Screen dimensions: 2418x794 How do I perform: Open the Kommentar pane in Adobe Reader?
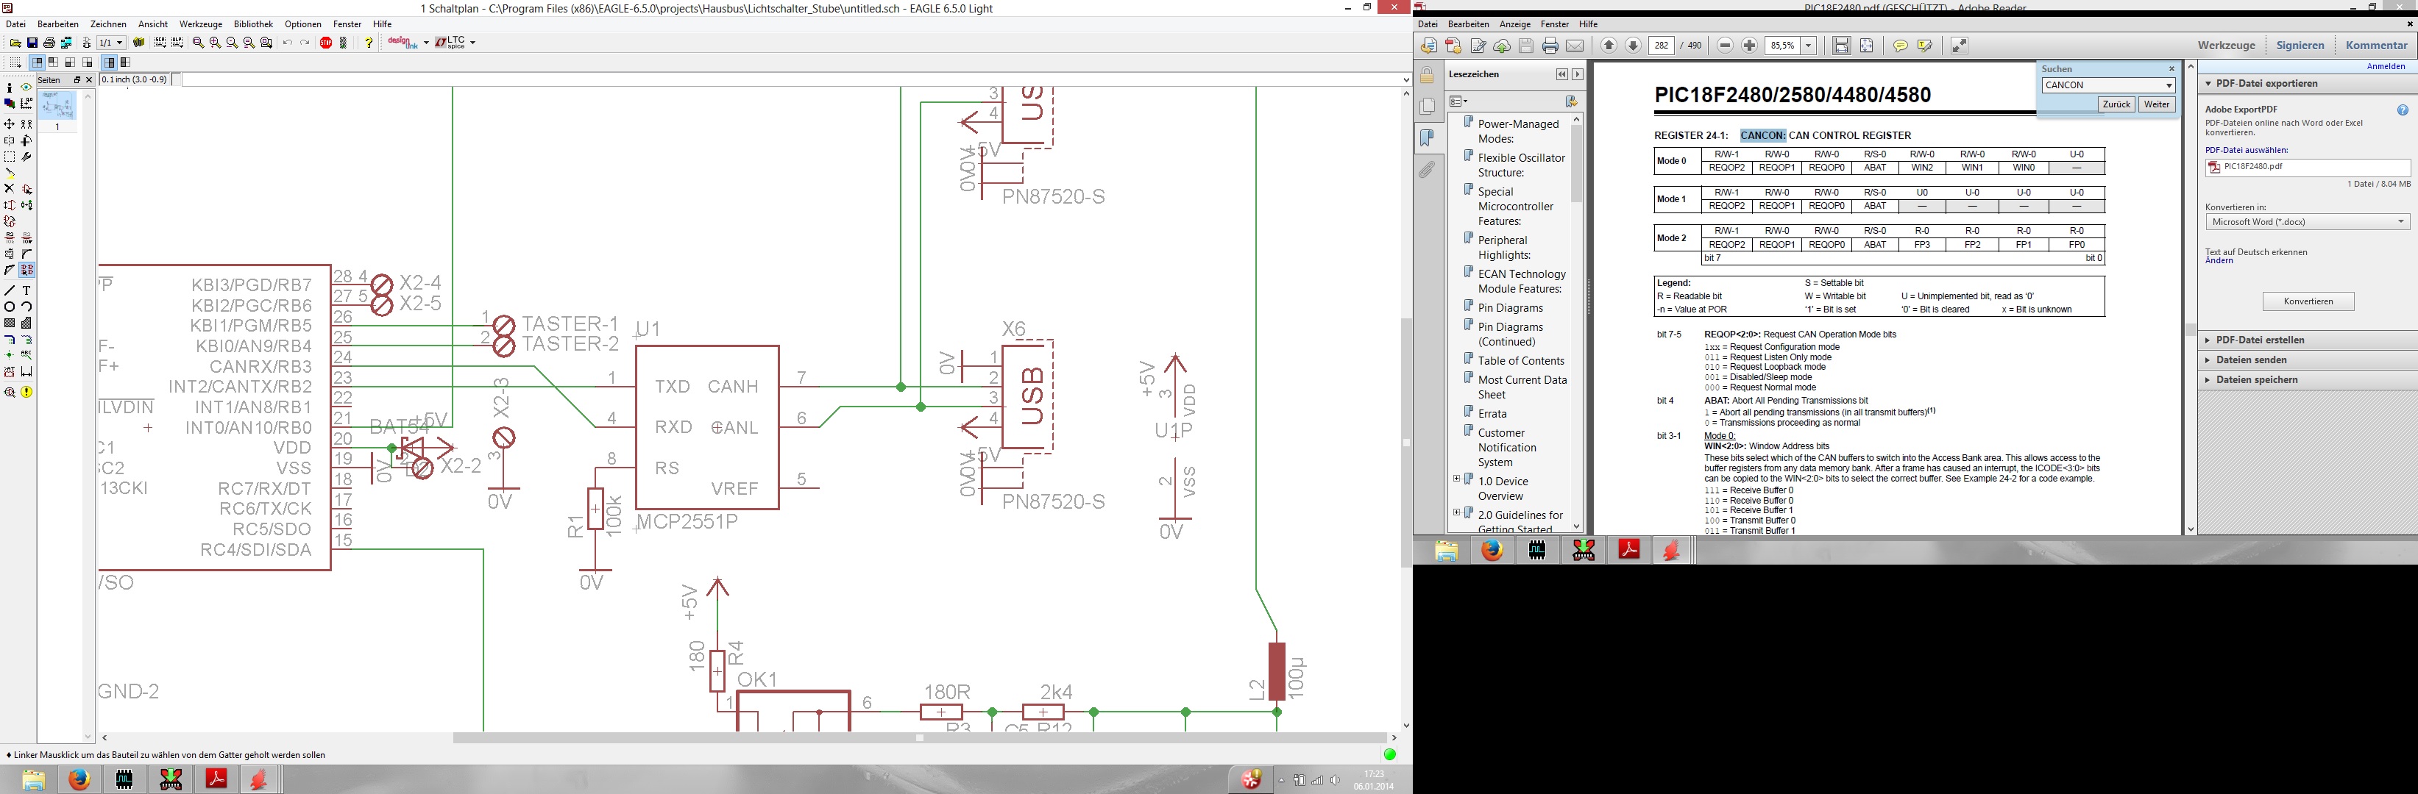pos(2376,45)
